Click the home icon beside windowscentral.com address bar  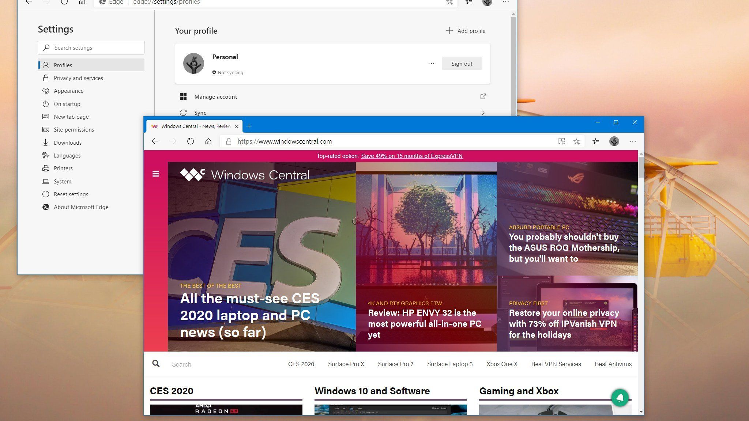point(208,141)
